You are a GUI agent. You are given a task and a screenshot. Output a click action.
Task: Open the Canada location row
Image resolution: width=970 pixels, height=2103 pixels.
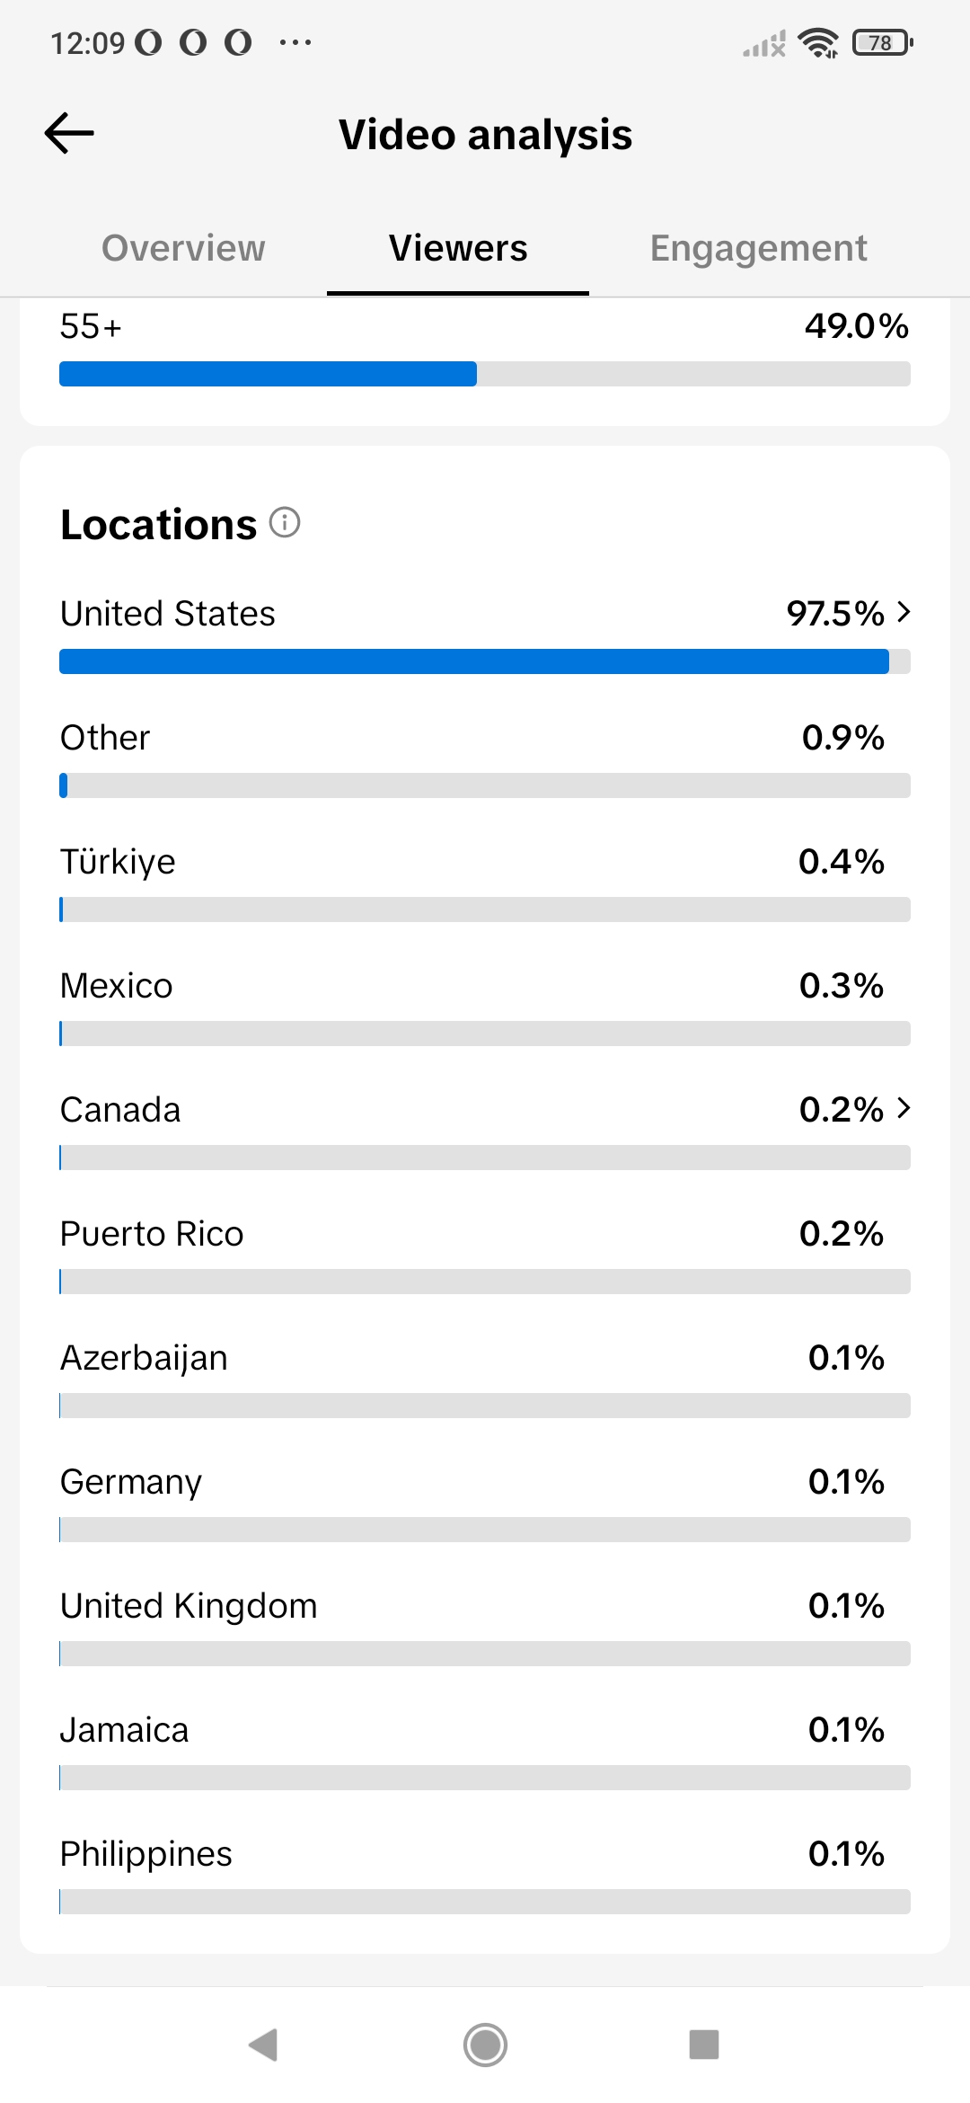(x=485, y=1130)
